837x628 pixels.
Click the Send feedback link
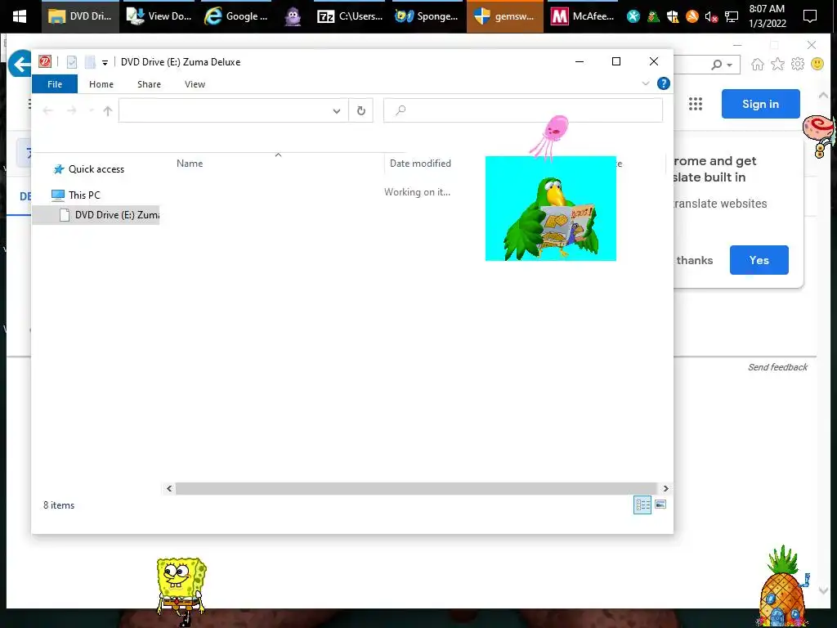(777, 367)
